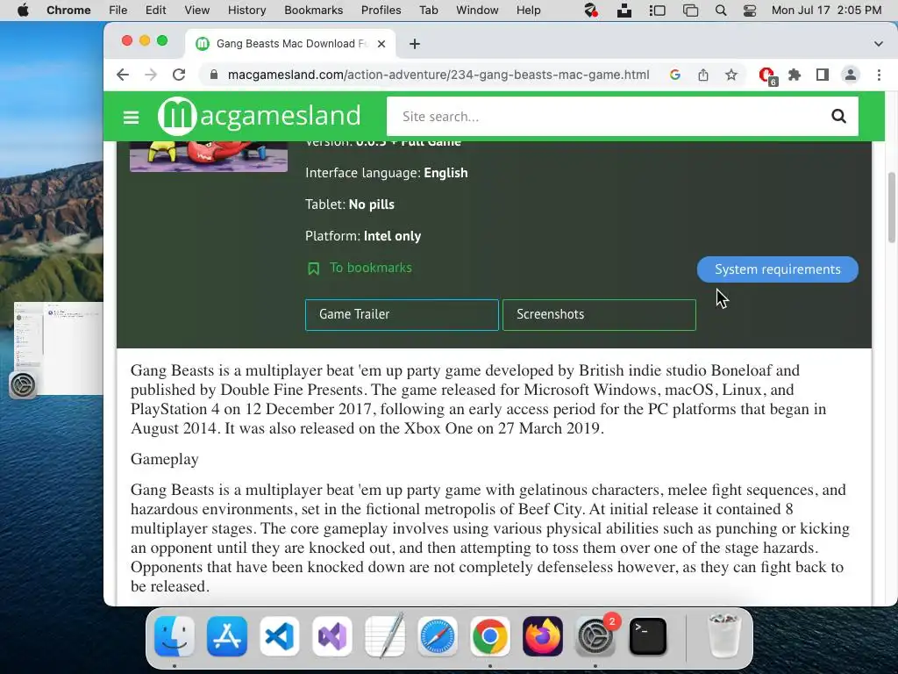898x674 pixels.
Task: Close the Gang Beasts tab
Action: click(x=381, y=44)
